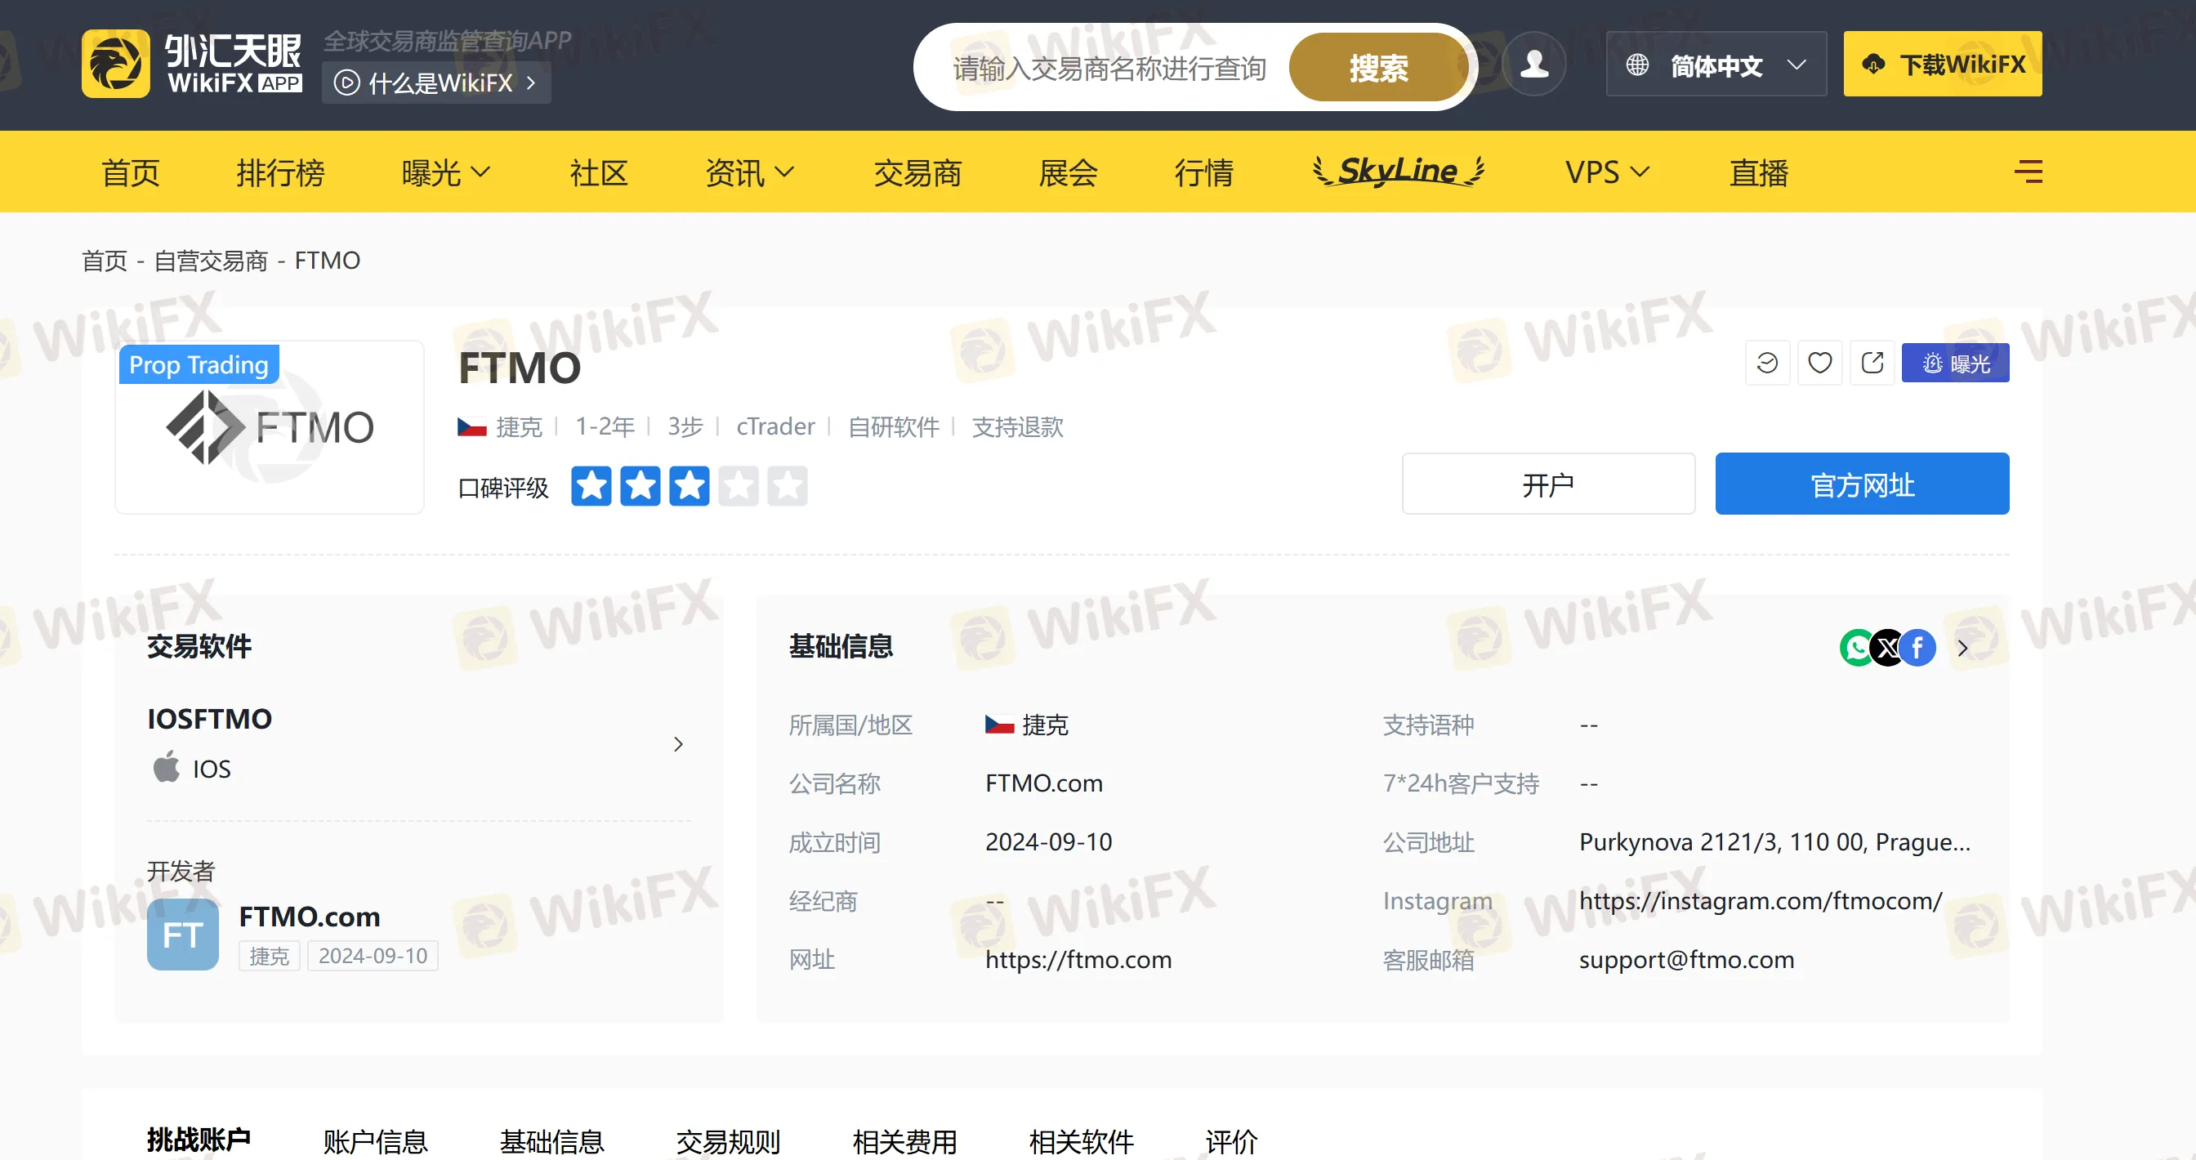The height and width of the screenshot is (1160, 2196).
Task: Click the 搜索 search button
Action: point(1377,68)
